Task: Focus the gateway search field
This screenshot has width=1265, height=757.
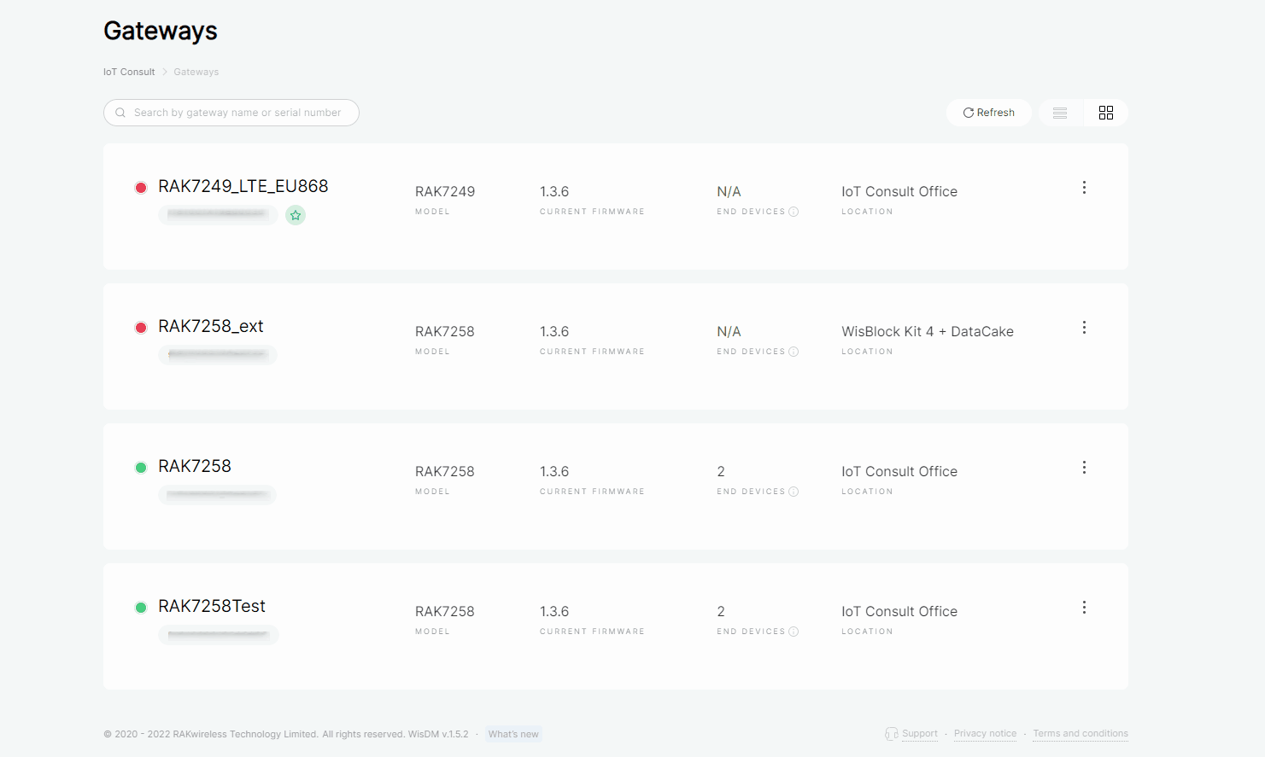Action: (237, 113)
